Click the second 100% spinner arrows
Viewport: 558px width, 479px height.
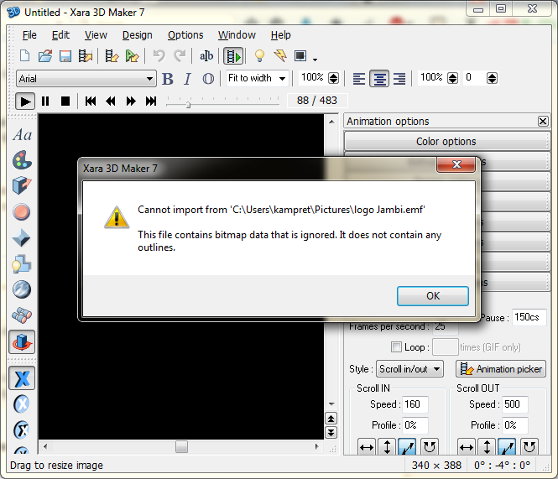(x=452, y=78)
